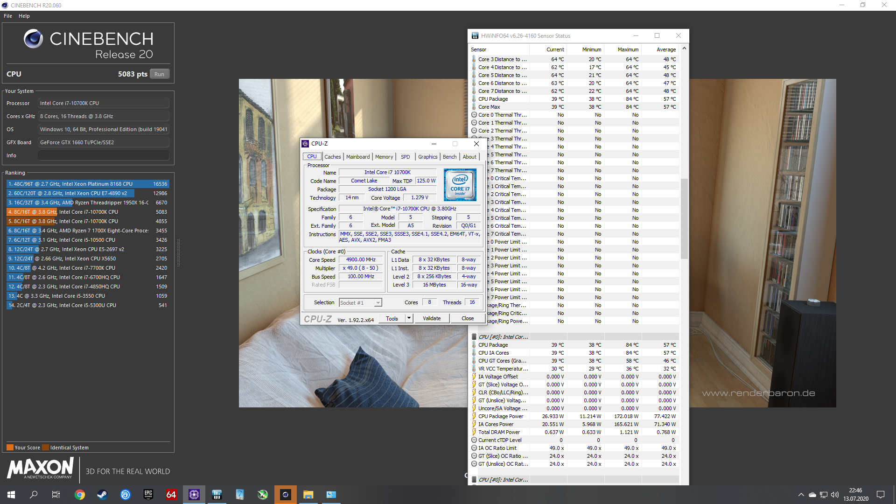Open the notification center icon

881,495
